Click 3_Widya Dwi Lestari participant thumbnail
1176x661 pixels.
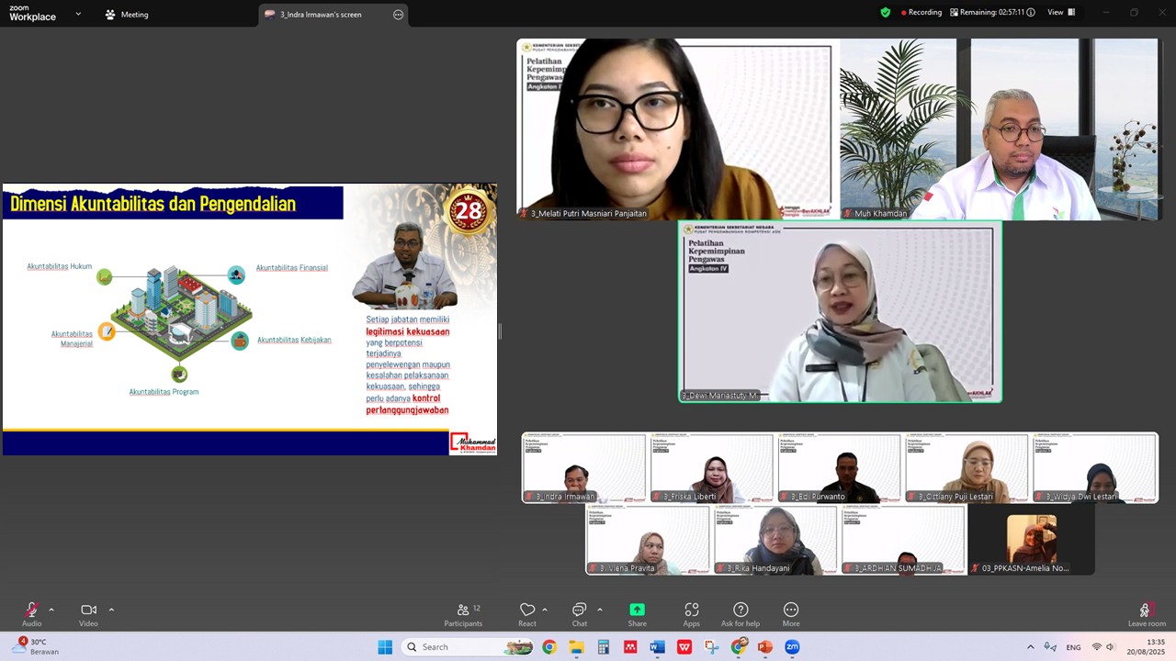coord(1095,468)
